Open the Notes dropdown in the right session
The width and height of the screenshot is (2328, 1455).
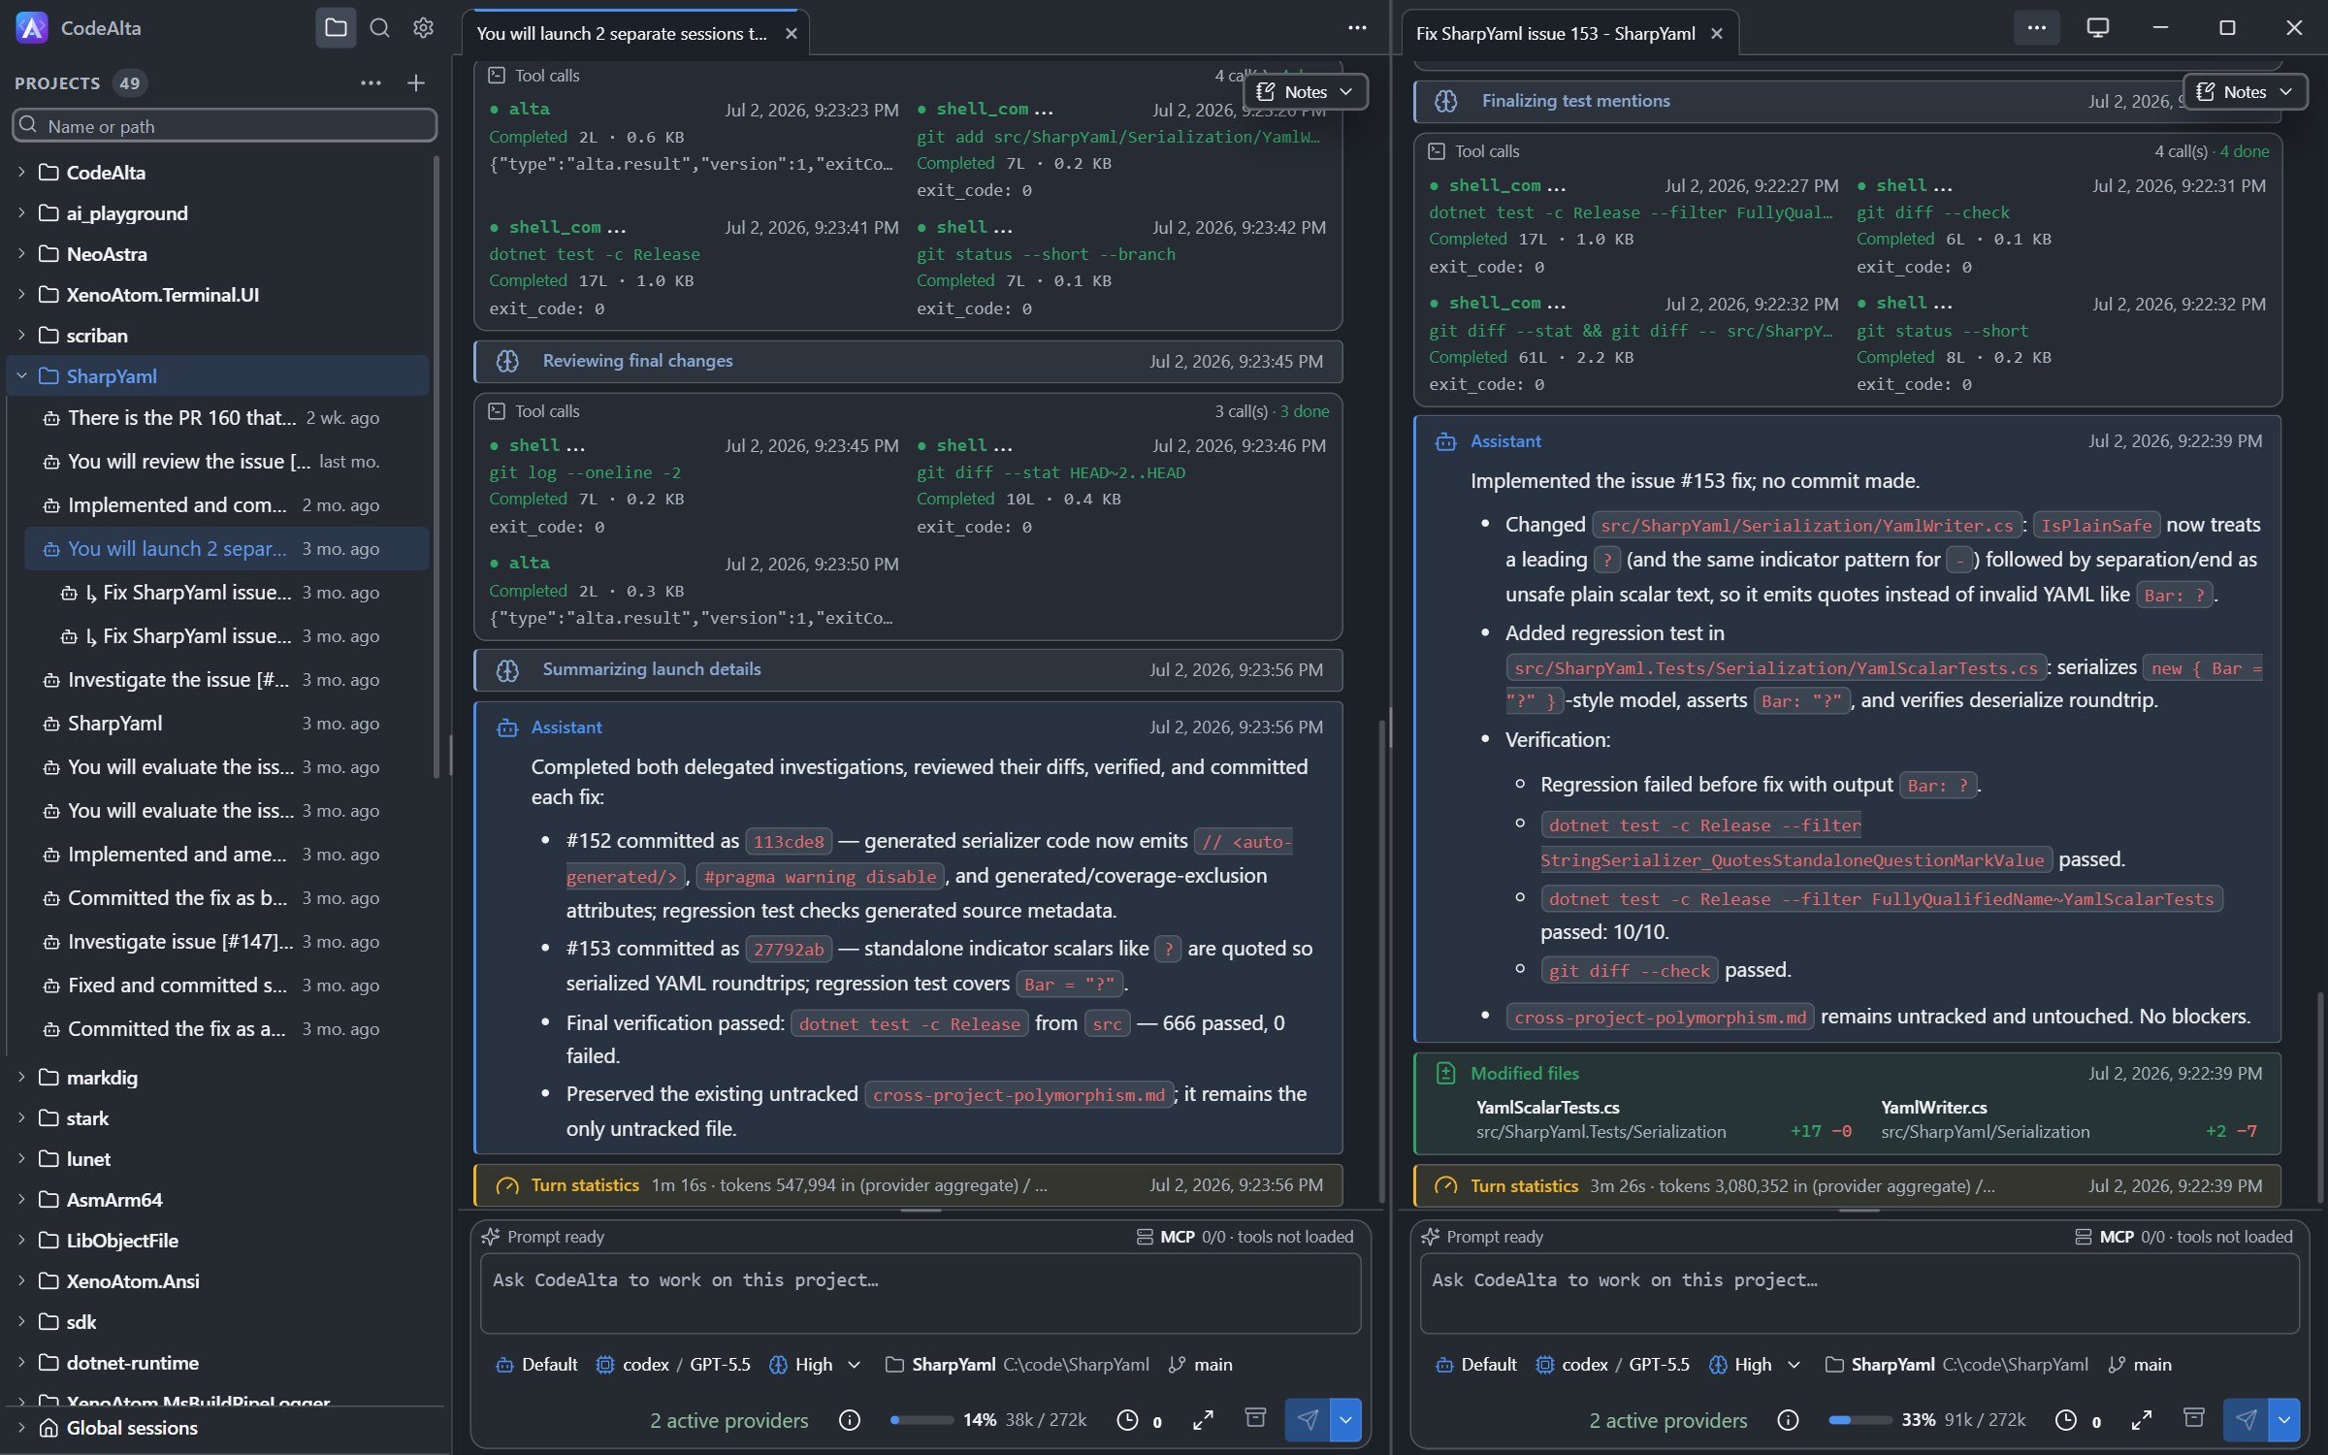[2245, 92]
